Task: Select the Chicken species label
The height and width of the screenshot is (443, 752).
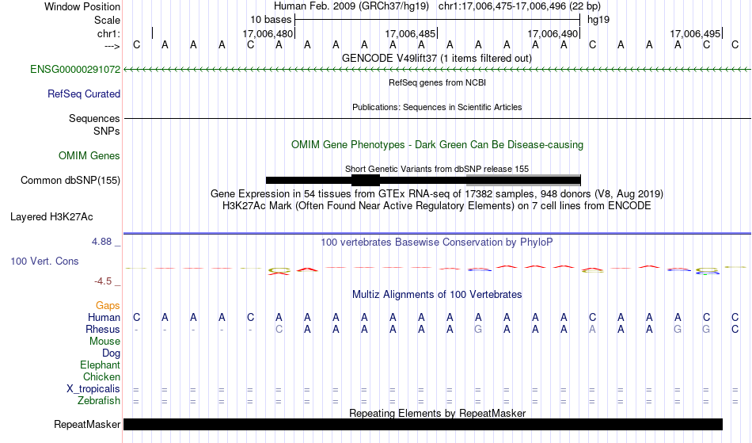Action: (101, 377)
